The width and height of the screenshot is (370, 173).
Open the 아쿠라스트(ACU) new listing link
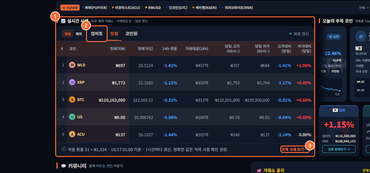click(125, 7)
